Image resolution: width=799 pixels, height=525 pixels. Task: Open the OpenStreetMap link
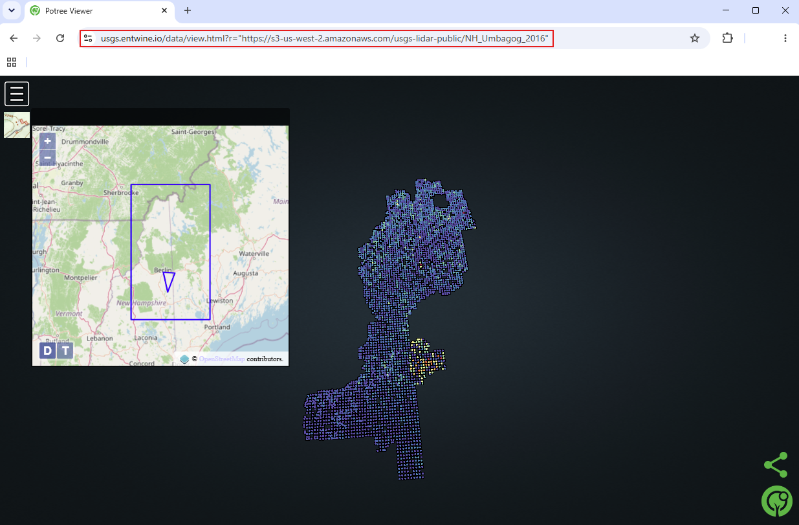click(221, 359)
